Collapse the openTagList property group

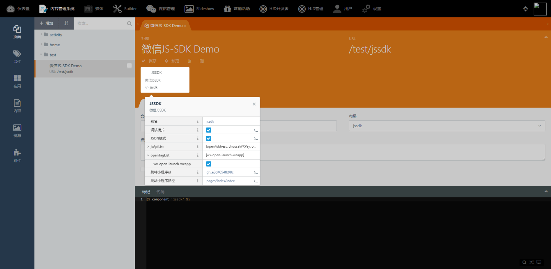tap(148, 155)
